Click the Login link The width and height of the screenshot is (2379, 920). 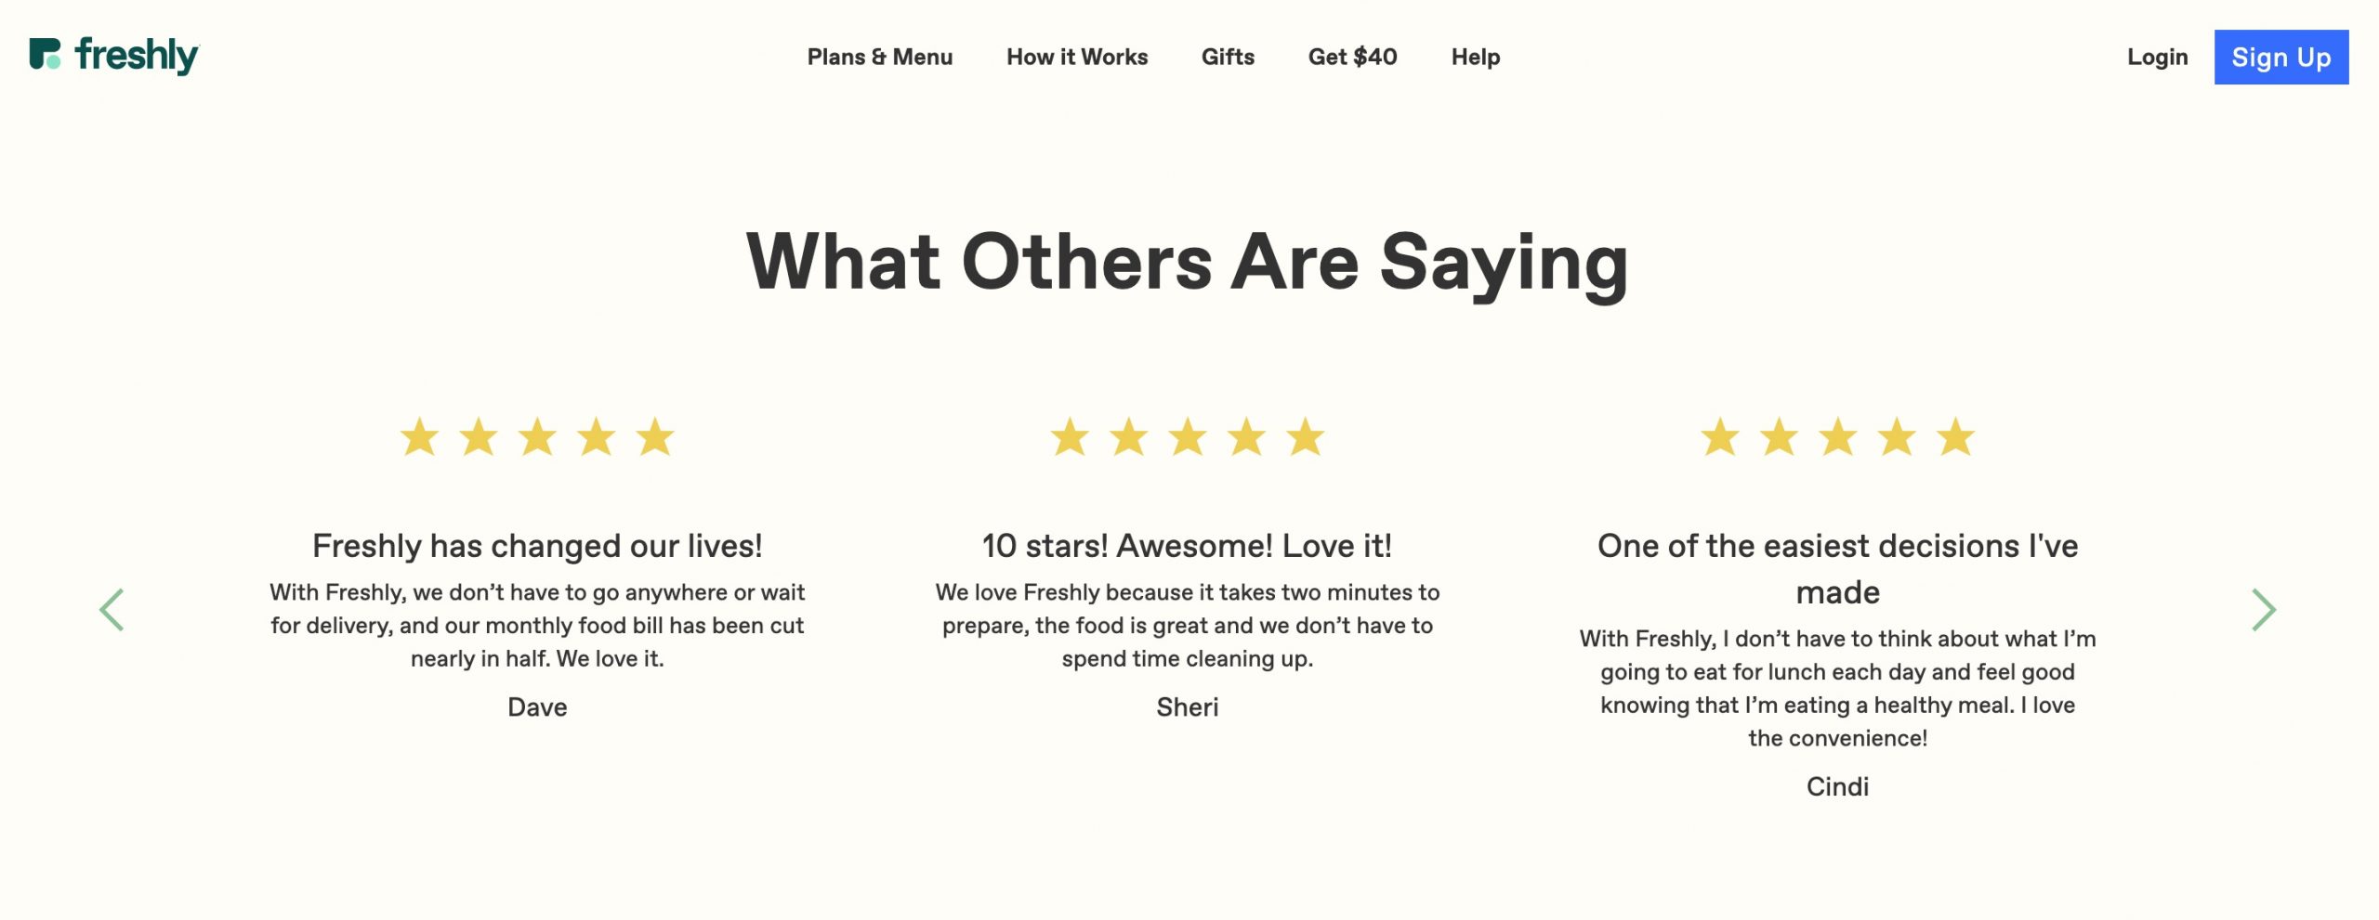point(2157,57)
